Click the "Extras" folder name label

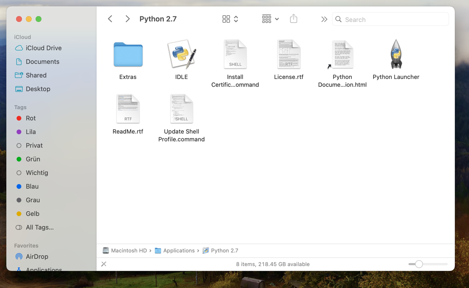click(128, 77)
